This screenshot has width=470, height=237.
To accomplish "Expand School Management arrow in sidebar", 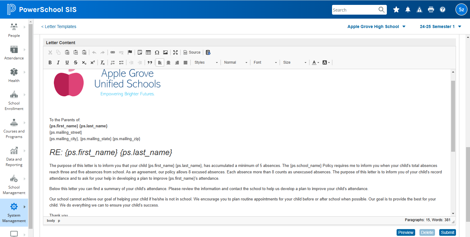I will [x=24, y=179].
